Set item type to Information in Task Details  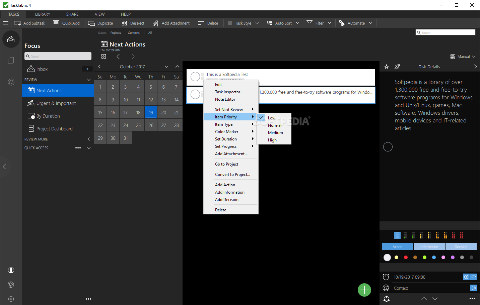[429, 246]
